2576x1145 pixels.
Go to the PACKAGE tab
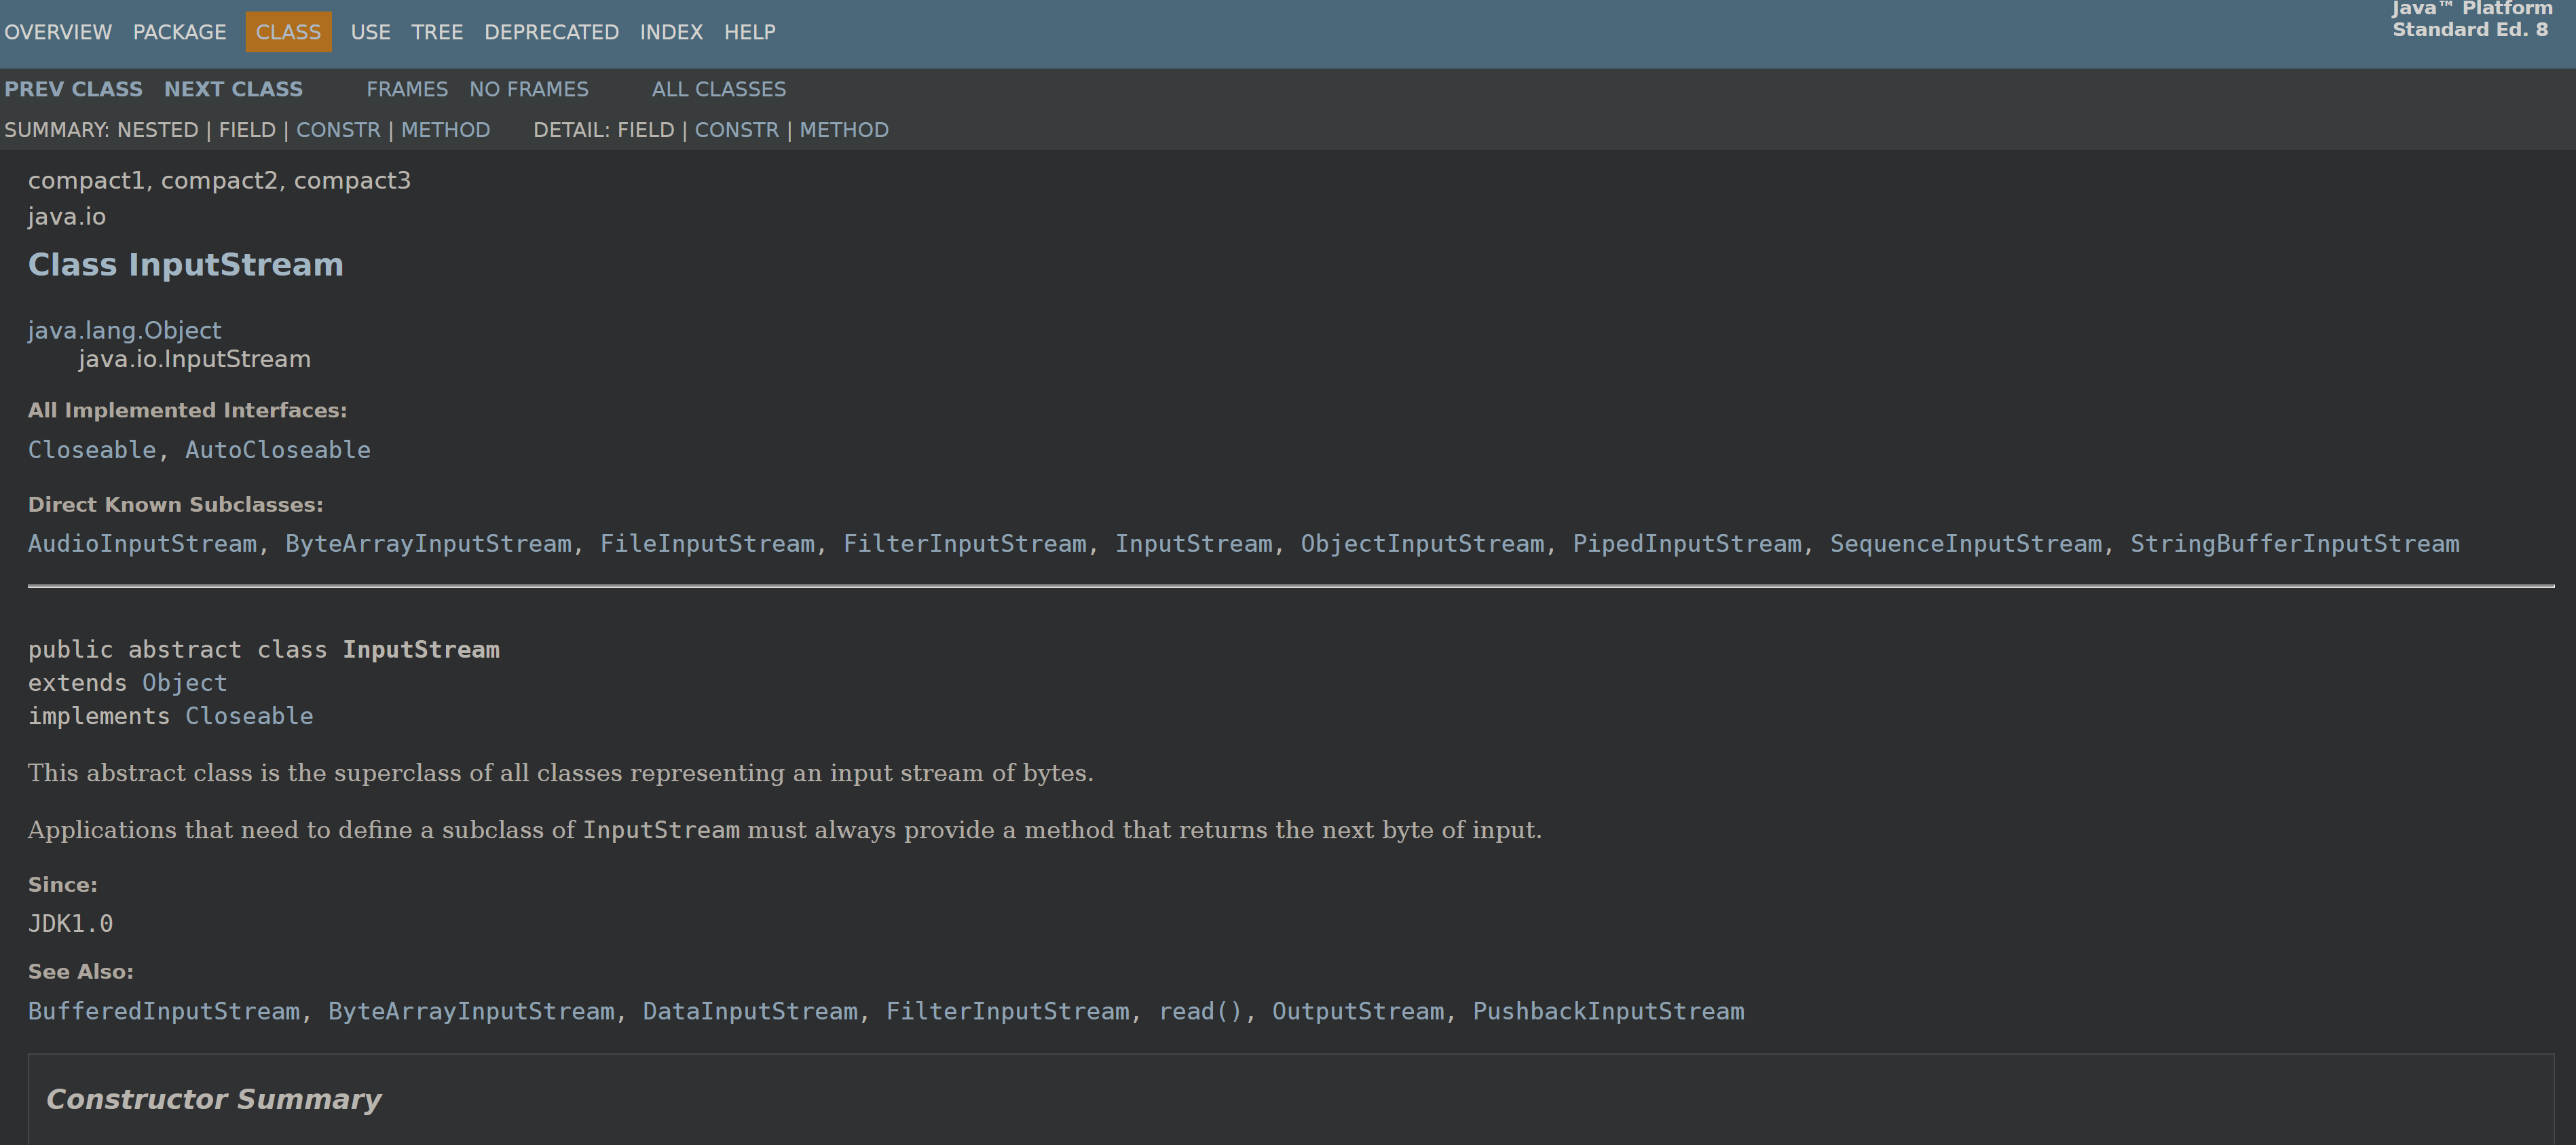pyautogui.click(x=180, y=32)
